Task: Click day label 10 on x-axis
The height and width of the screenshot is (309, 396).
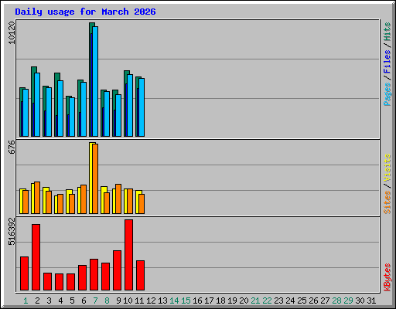Action: [x=128, y=301]
